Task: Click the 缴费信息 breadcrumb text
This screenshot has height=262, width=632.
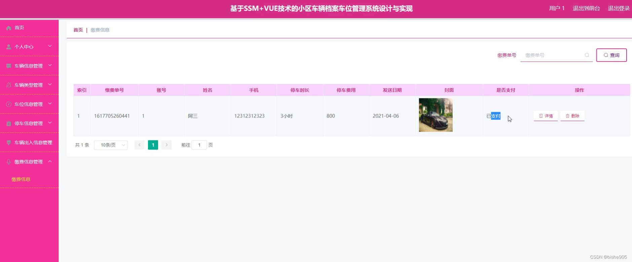Action: click(x=100, y=30)
